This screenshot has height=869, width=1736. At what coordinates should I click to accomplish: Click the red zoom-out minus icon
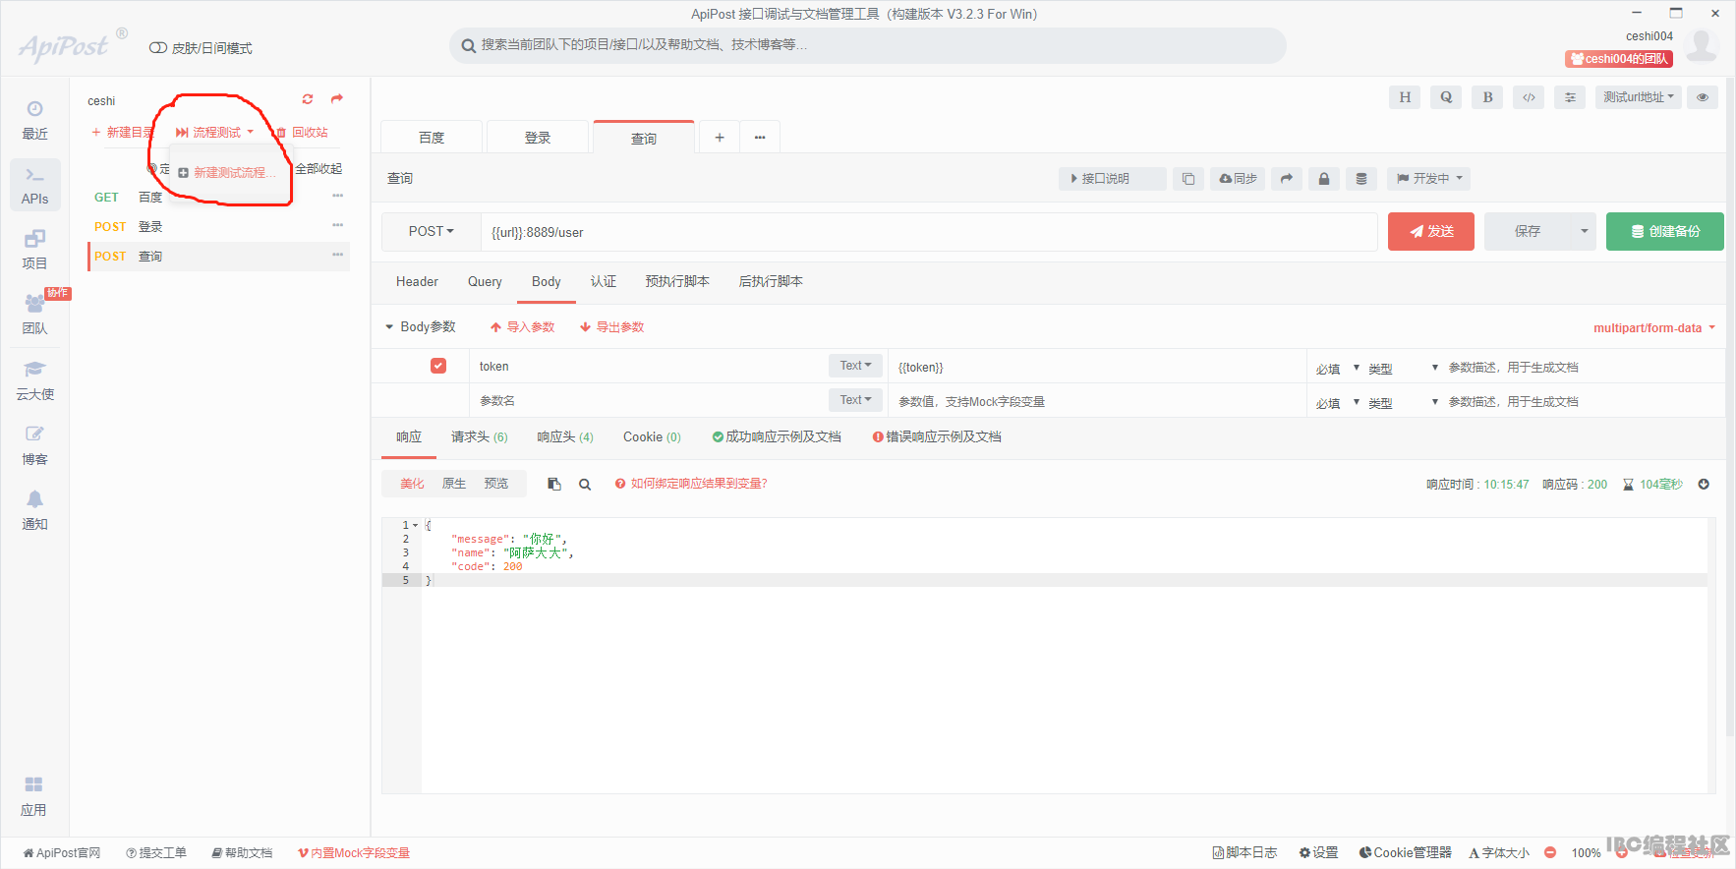pyautogui.click(x=1550, y=852)
